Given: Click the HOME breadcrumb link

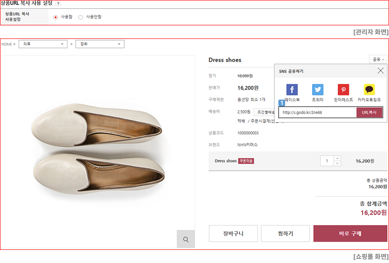Looking at the screenshot, I should coord(7,44).
